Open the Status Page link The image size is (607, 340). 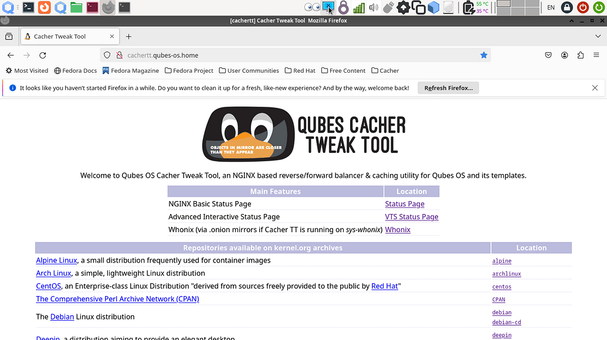[x=405, y=204]
